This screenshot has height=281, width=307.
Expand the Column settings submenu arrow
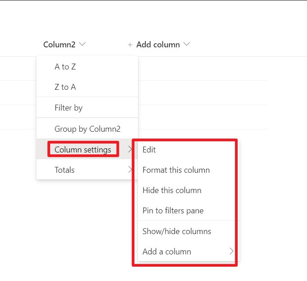pyautogui.click(x=130, y=149)
